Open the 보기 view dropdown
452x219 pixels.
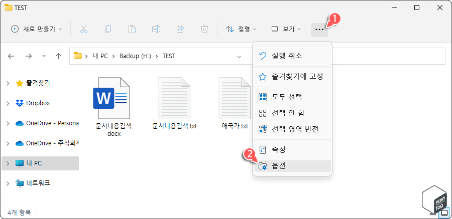point(286,29)
